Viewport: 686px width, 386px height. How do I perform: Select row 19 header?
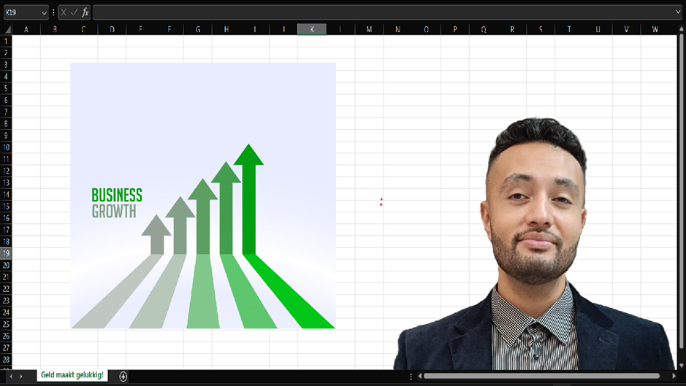click(7, 253)
